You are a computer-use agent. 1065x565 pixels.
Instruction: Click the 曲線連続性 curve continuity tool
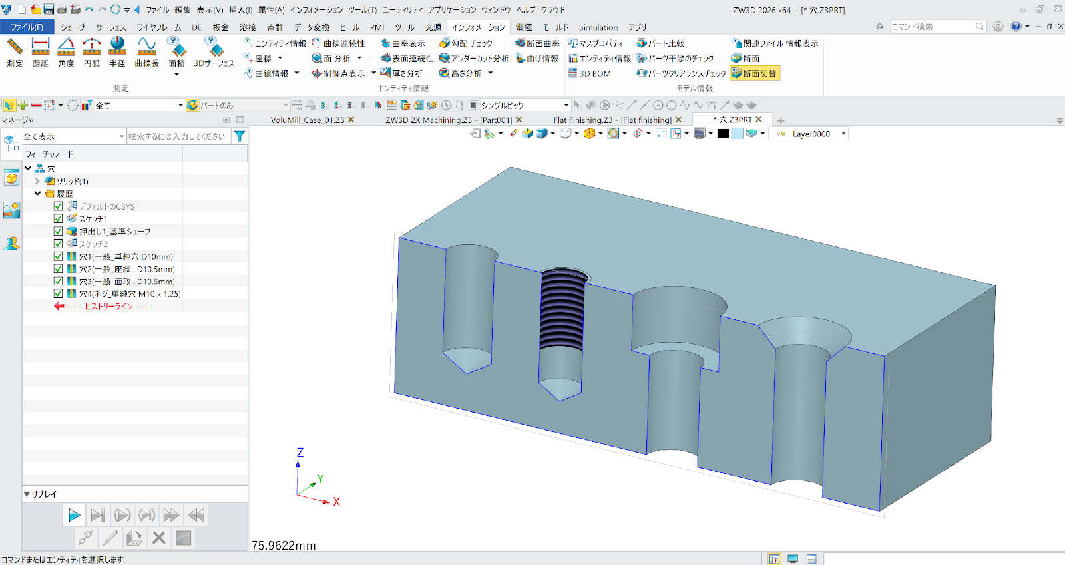[338, 43]
